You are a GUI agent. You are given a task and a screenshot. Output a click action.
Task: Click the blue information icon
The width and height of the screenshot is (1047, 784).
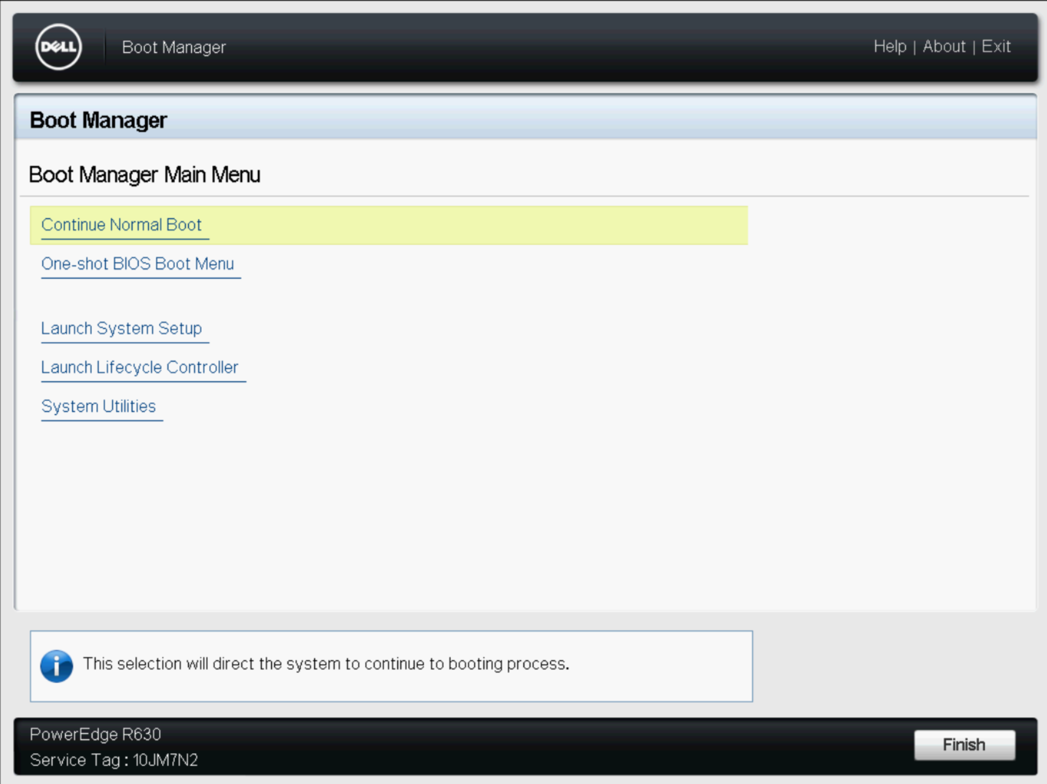coord(56,666)
